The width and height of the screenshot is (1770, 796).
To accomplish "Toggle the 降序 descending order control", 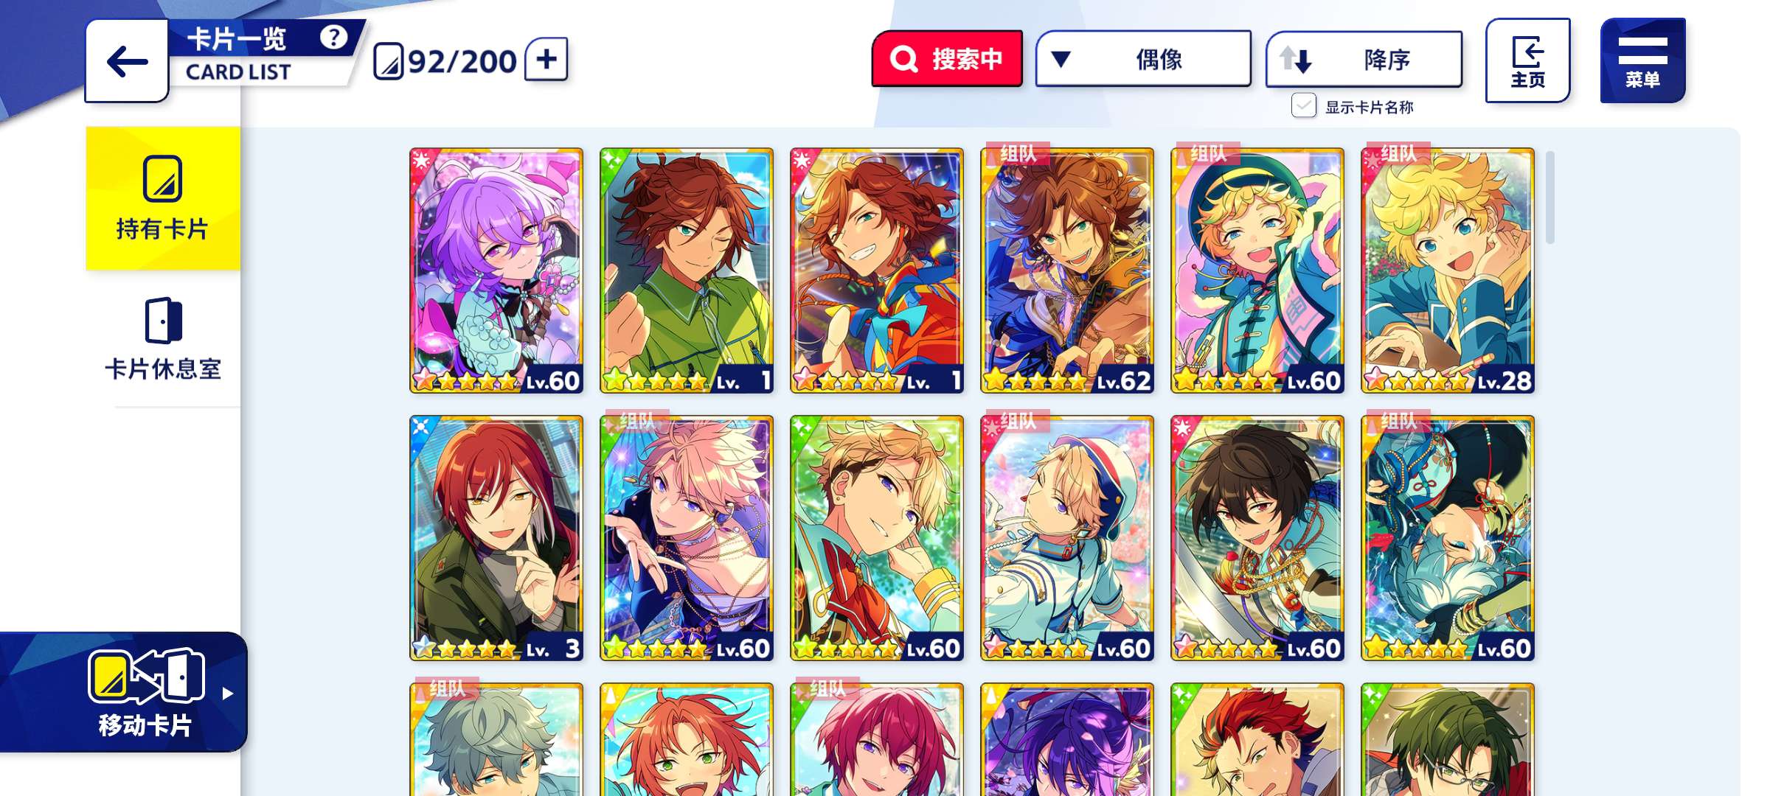I will 1364,59.
